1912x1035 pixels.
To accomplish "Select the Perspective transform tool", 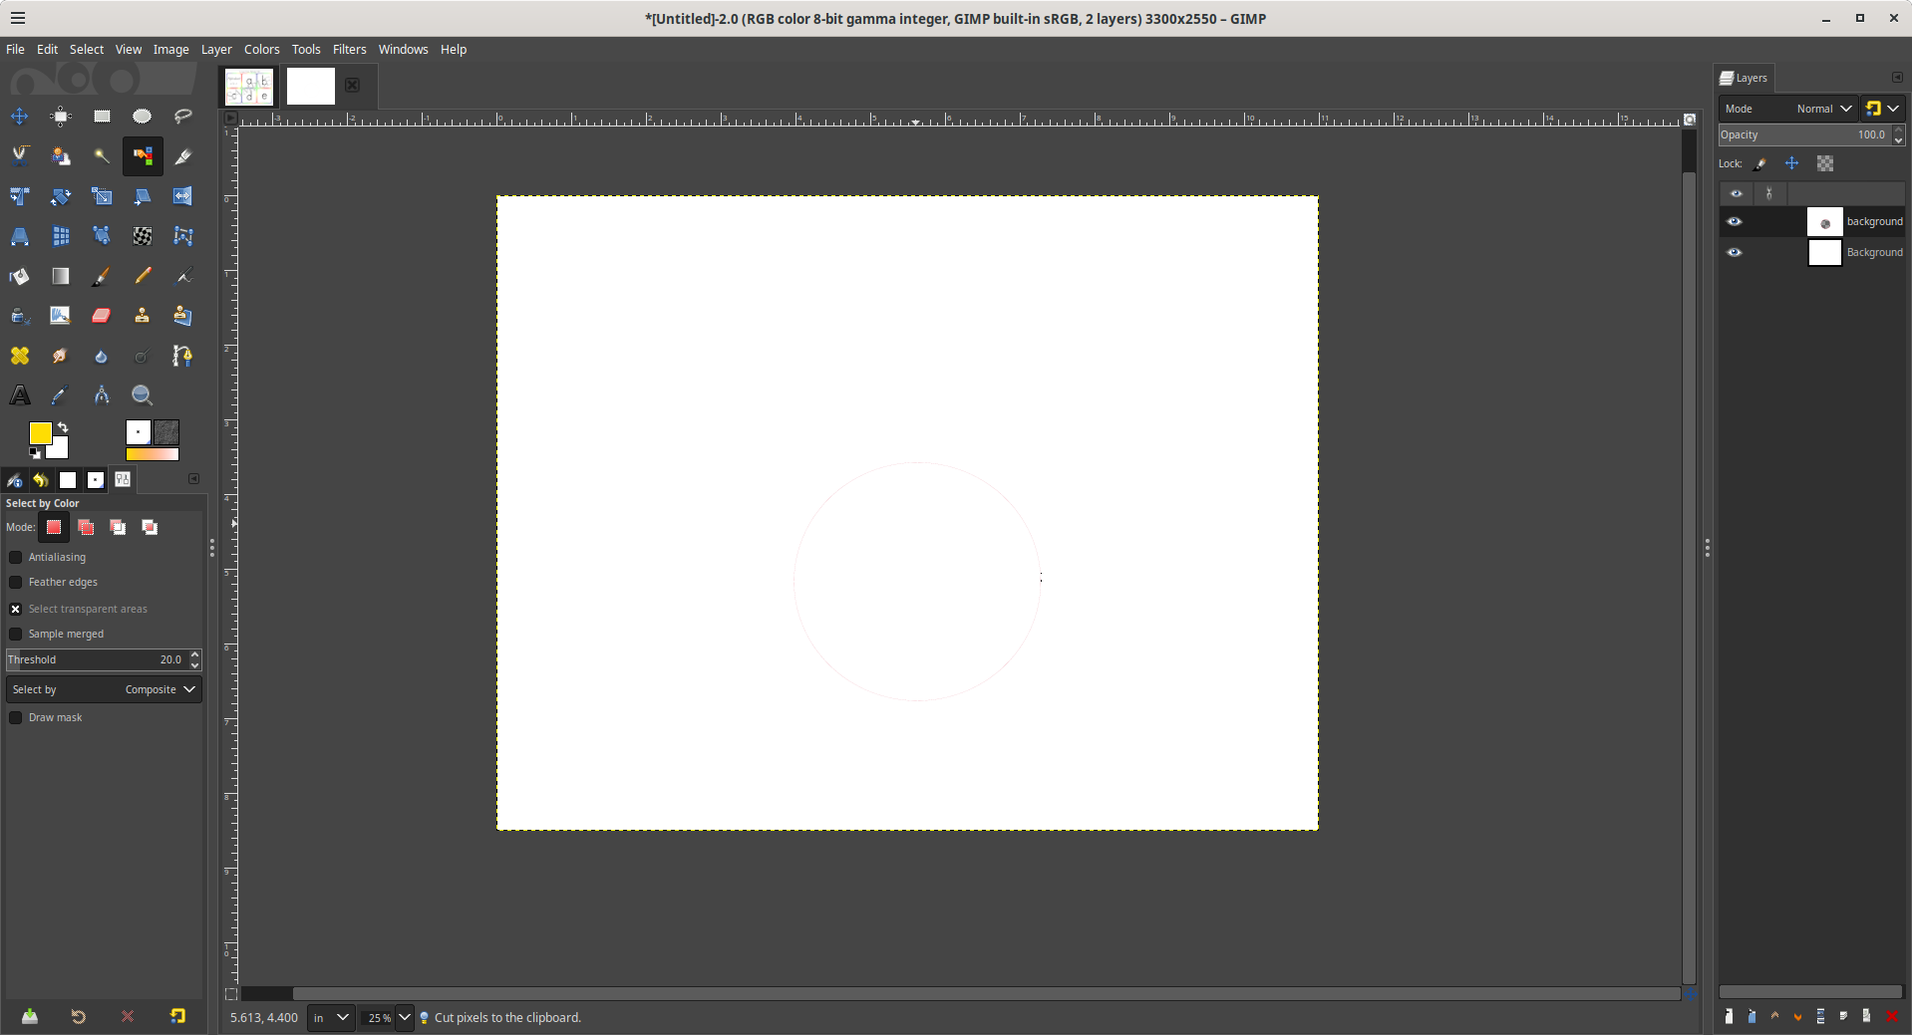I will (x=20, y=236).
